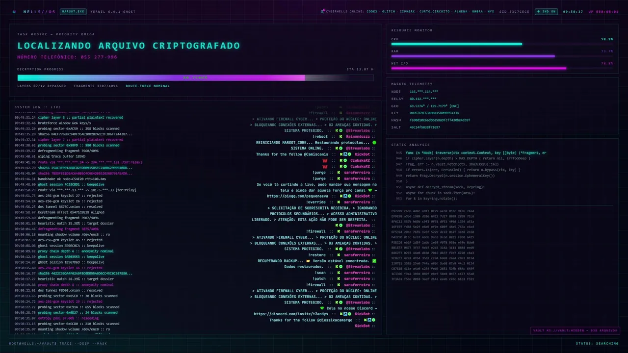Screen dimensions: 628x353
Task: Click log line 'cipher layer 6 :: partial plaintext recovered'
Action: pos(81,118)
